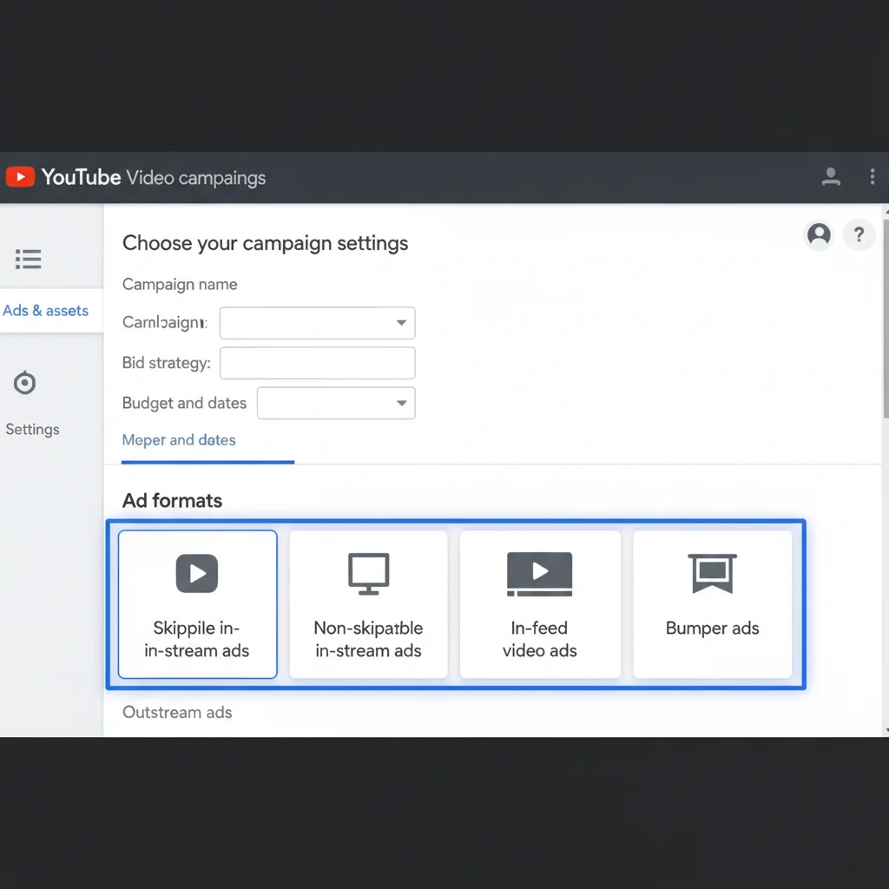The width and height of the screenshot is (889, 889).
Task: Click the Bid strategy input field
Action: pos(318,363)
